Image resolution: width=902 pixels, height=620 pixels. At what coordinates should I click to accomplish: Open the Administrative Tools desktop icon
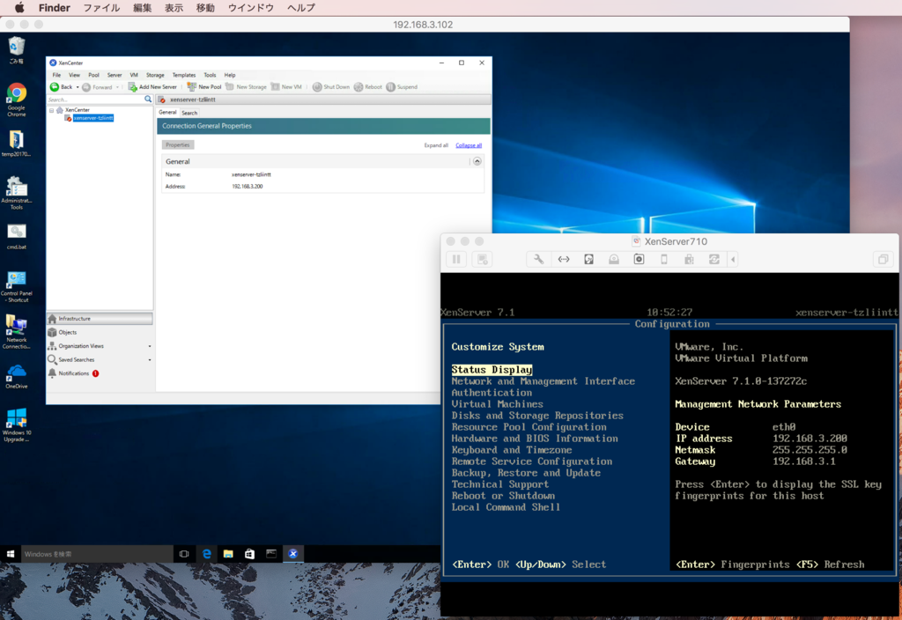[x=16, y=193]
